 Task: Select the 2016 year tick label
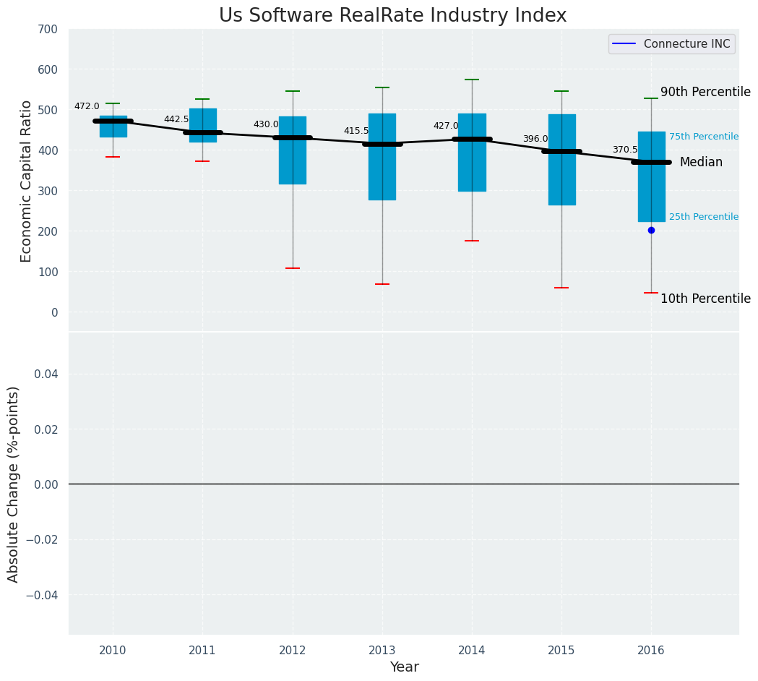click(651, 651)
